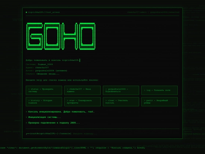Click the Введите help для списка команд hint
The width and height of the screenshot is (205, 154).
pyautogui.click(x=62, y=80)
